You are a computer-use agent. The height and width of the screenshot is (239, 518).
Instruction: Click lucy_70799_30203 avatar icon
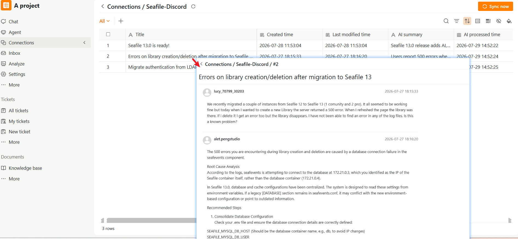coord(207,93)
